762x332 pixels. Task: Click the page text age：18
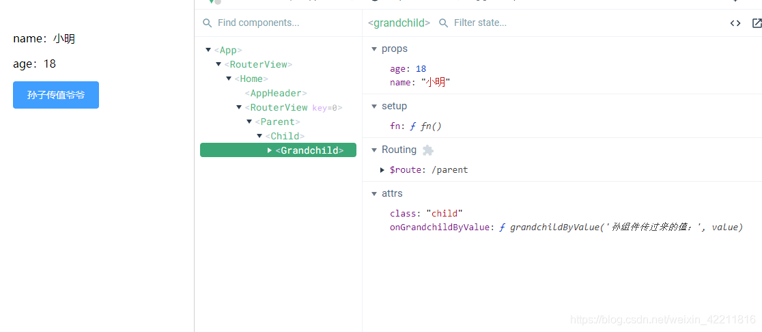(35, 64)
